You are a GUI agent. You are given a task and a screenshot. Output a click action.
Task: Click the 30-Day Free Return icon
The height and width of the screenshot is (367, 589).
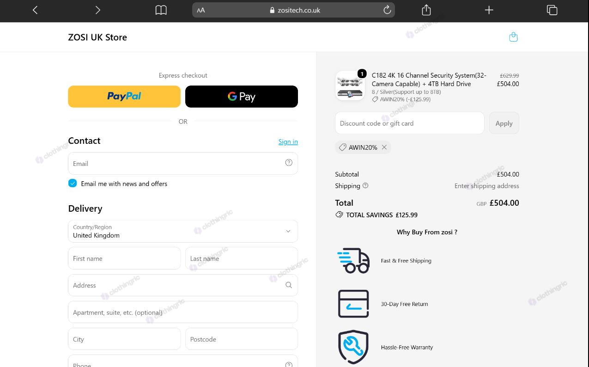point(353,304)
